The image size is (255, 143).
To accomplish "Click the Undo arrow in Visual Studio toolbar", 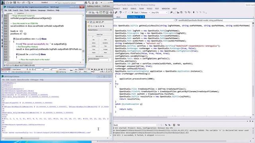I will pyautogui.click(x=120, y=12).
